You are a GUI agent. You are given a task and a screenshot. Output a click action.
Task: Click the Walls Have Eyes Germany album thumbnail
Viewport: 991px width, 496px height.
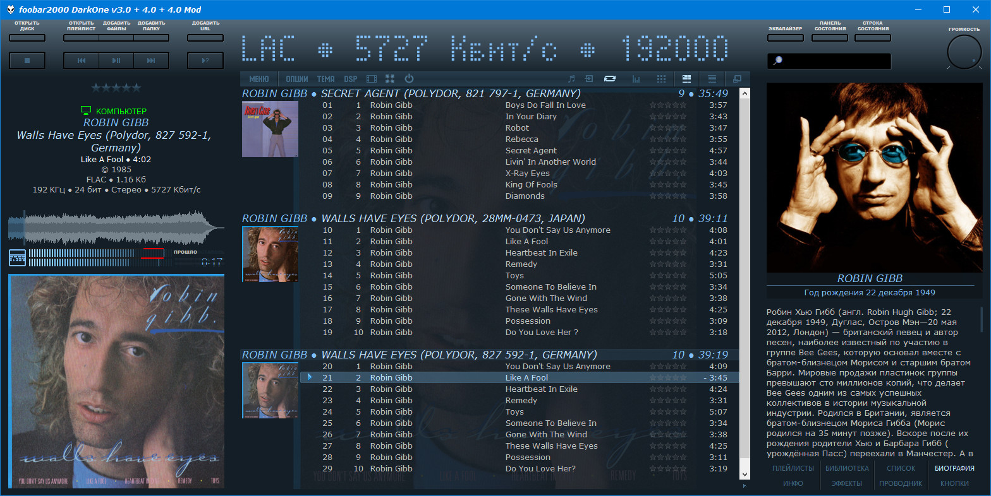click(x=270, y=390)
